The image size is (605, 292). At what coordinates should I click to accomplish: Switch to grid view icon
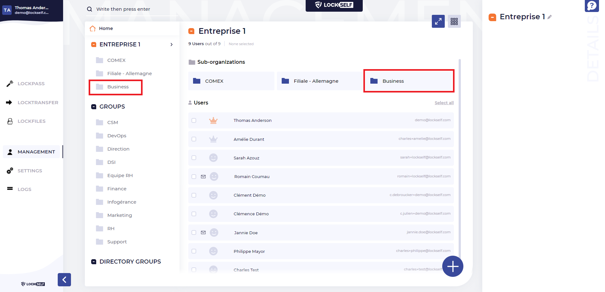[454, 21]
